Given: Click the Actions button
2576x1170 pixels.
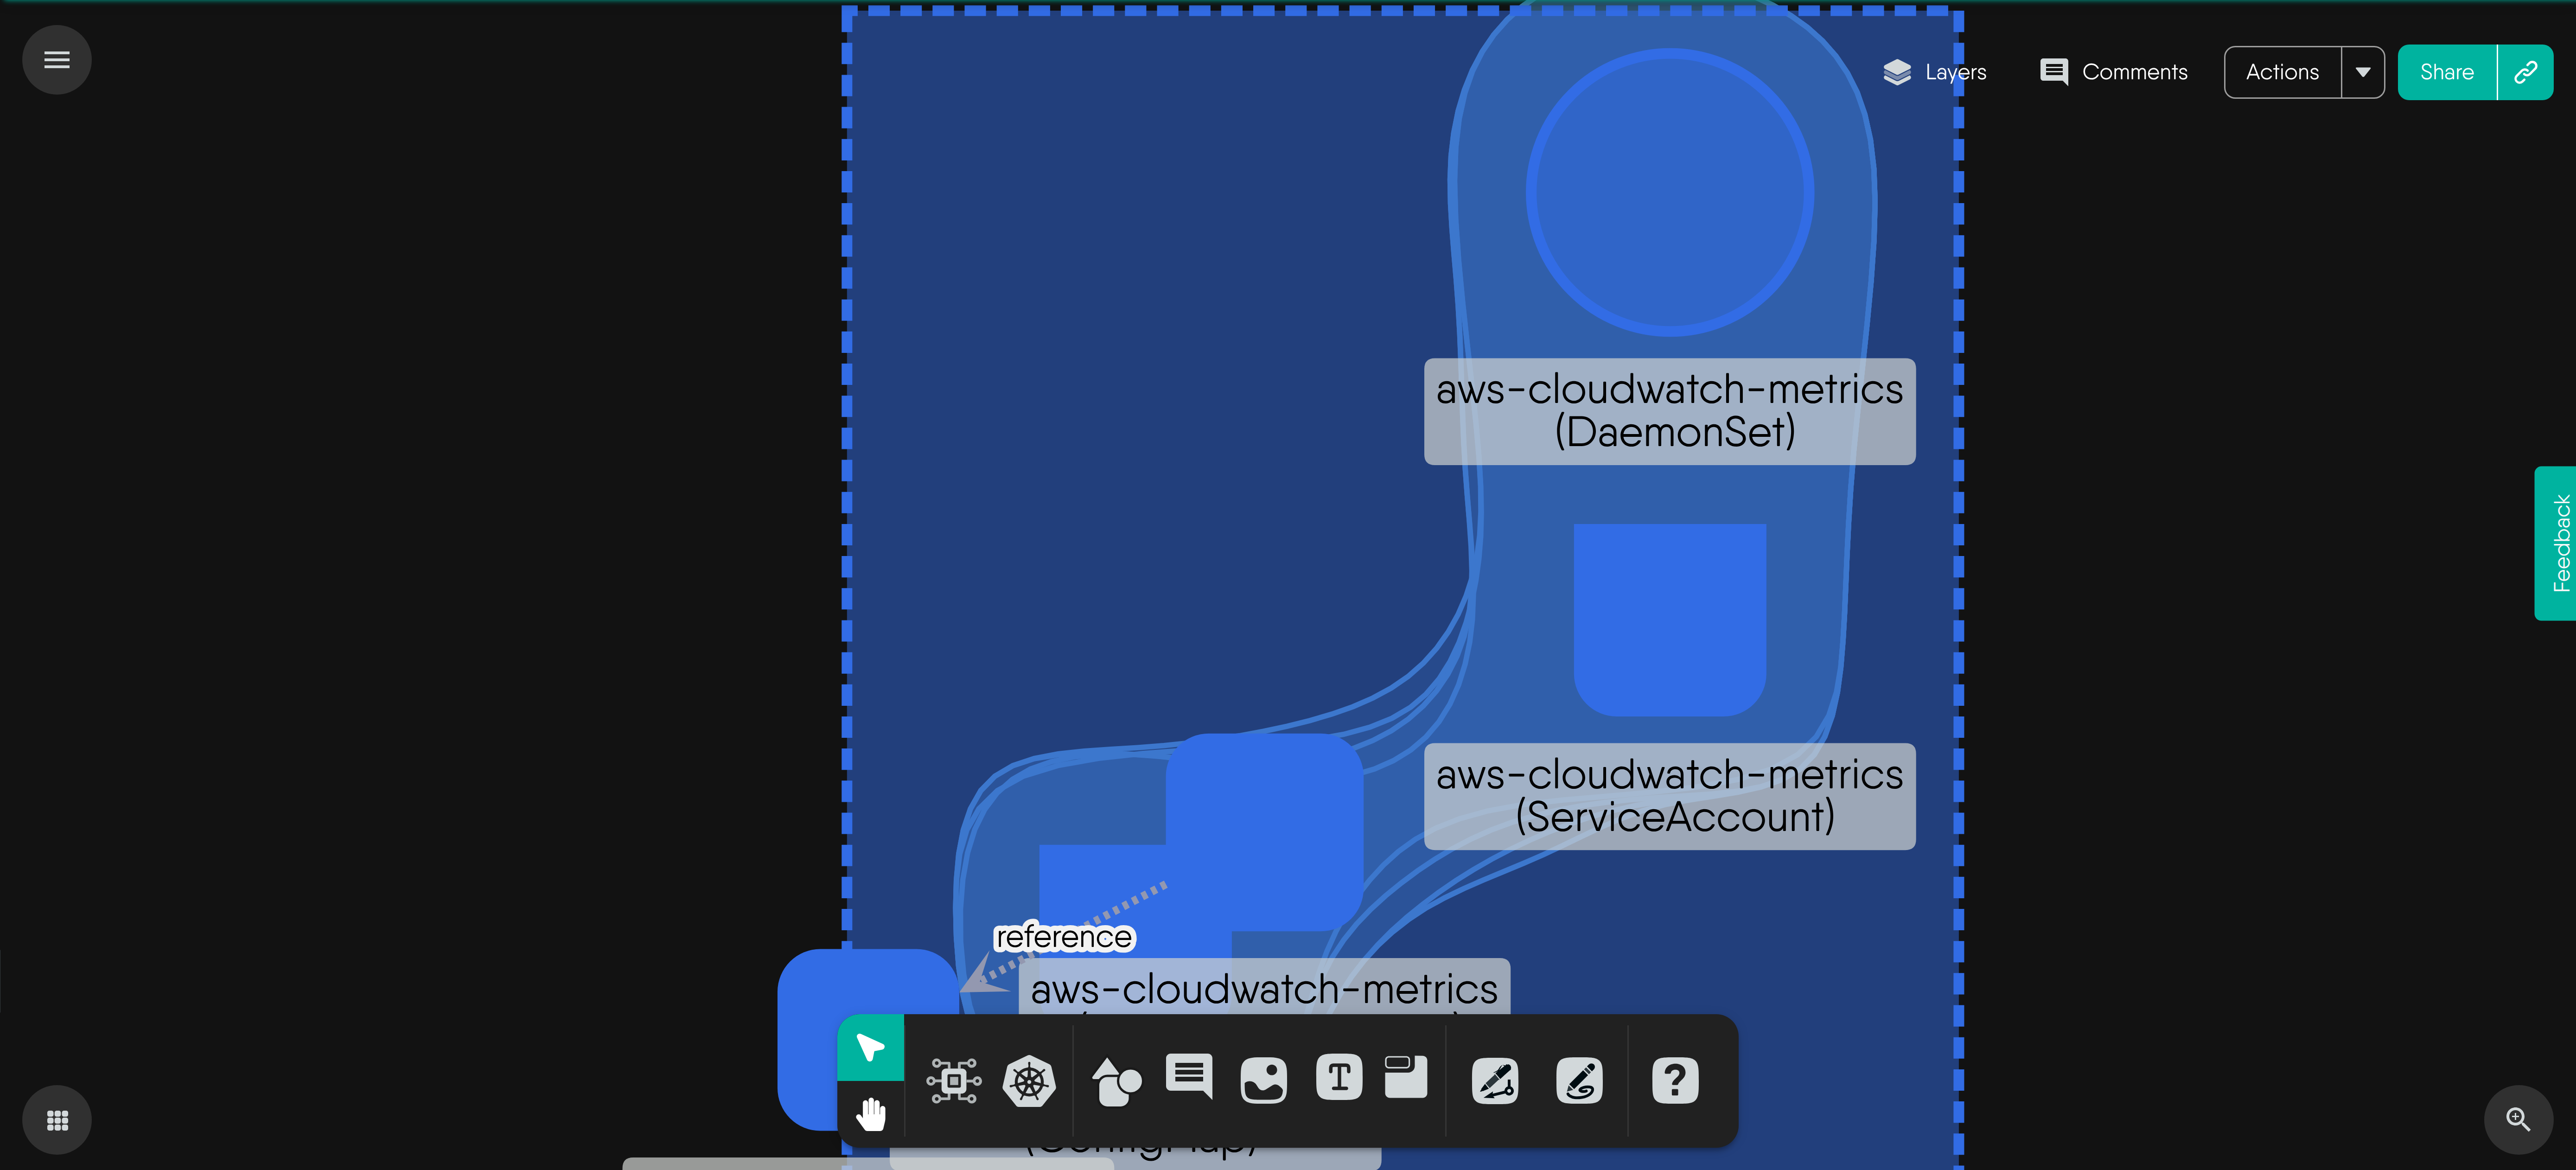Looking at the screenshot, I should [x=2282, y=72].
